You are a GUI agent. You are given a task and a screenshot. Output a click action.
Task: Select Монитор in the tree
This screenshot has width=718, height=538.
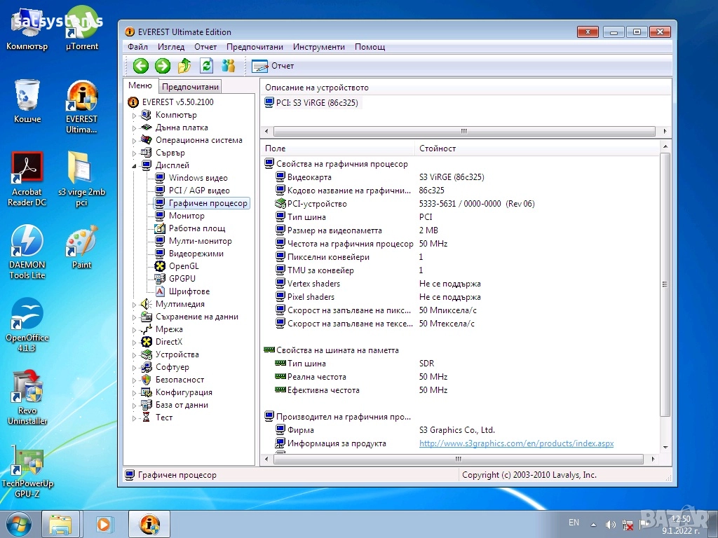[x=187, y=216]
